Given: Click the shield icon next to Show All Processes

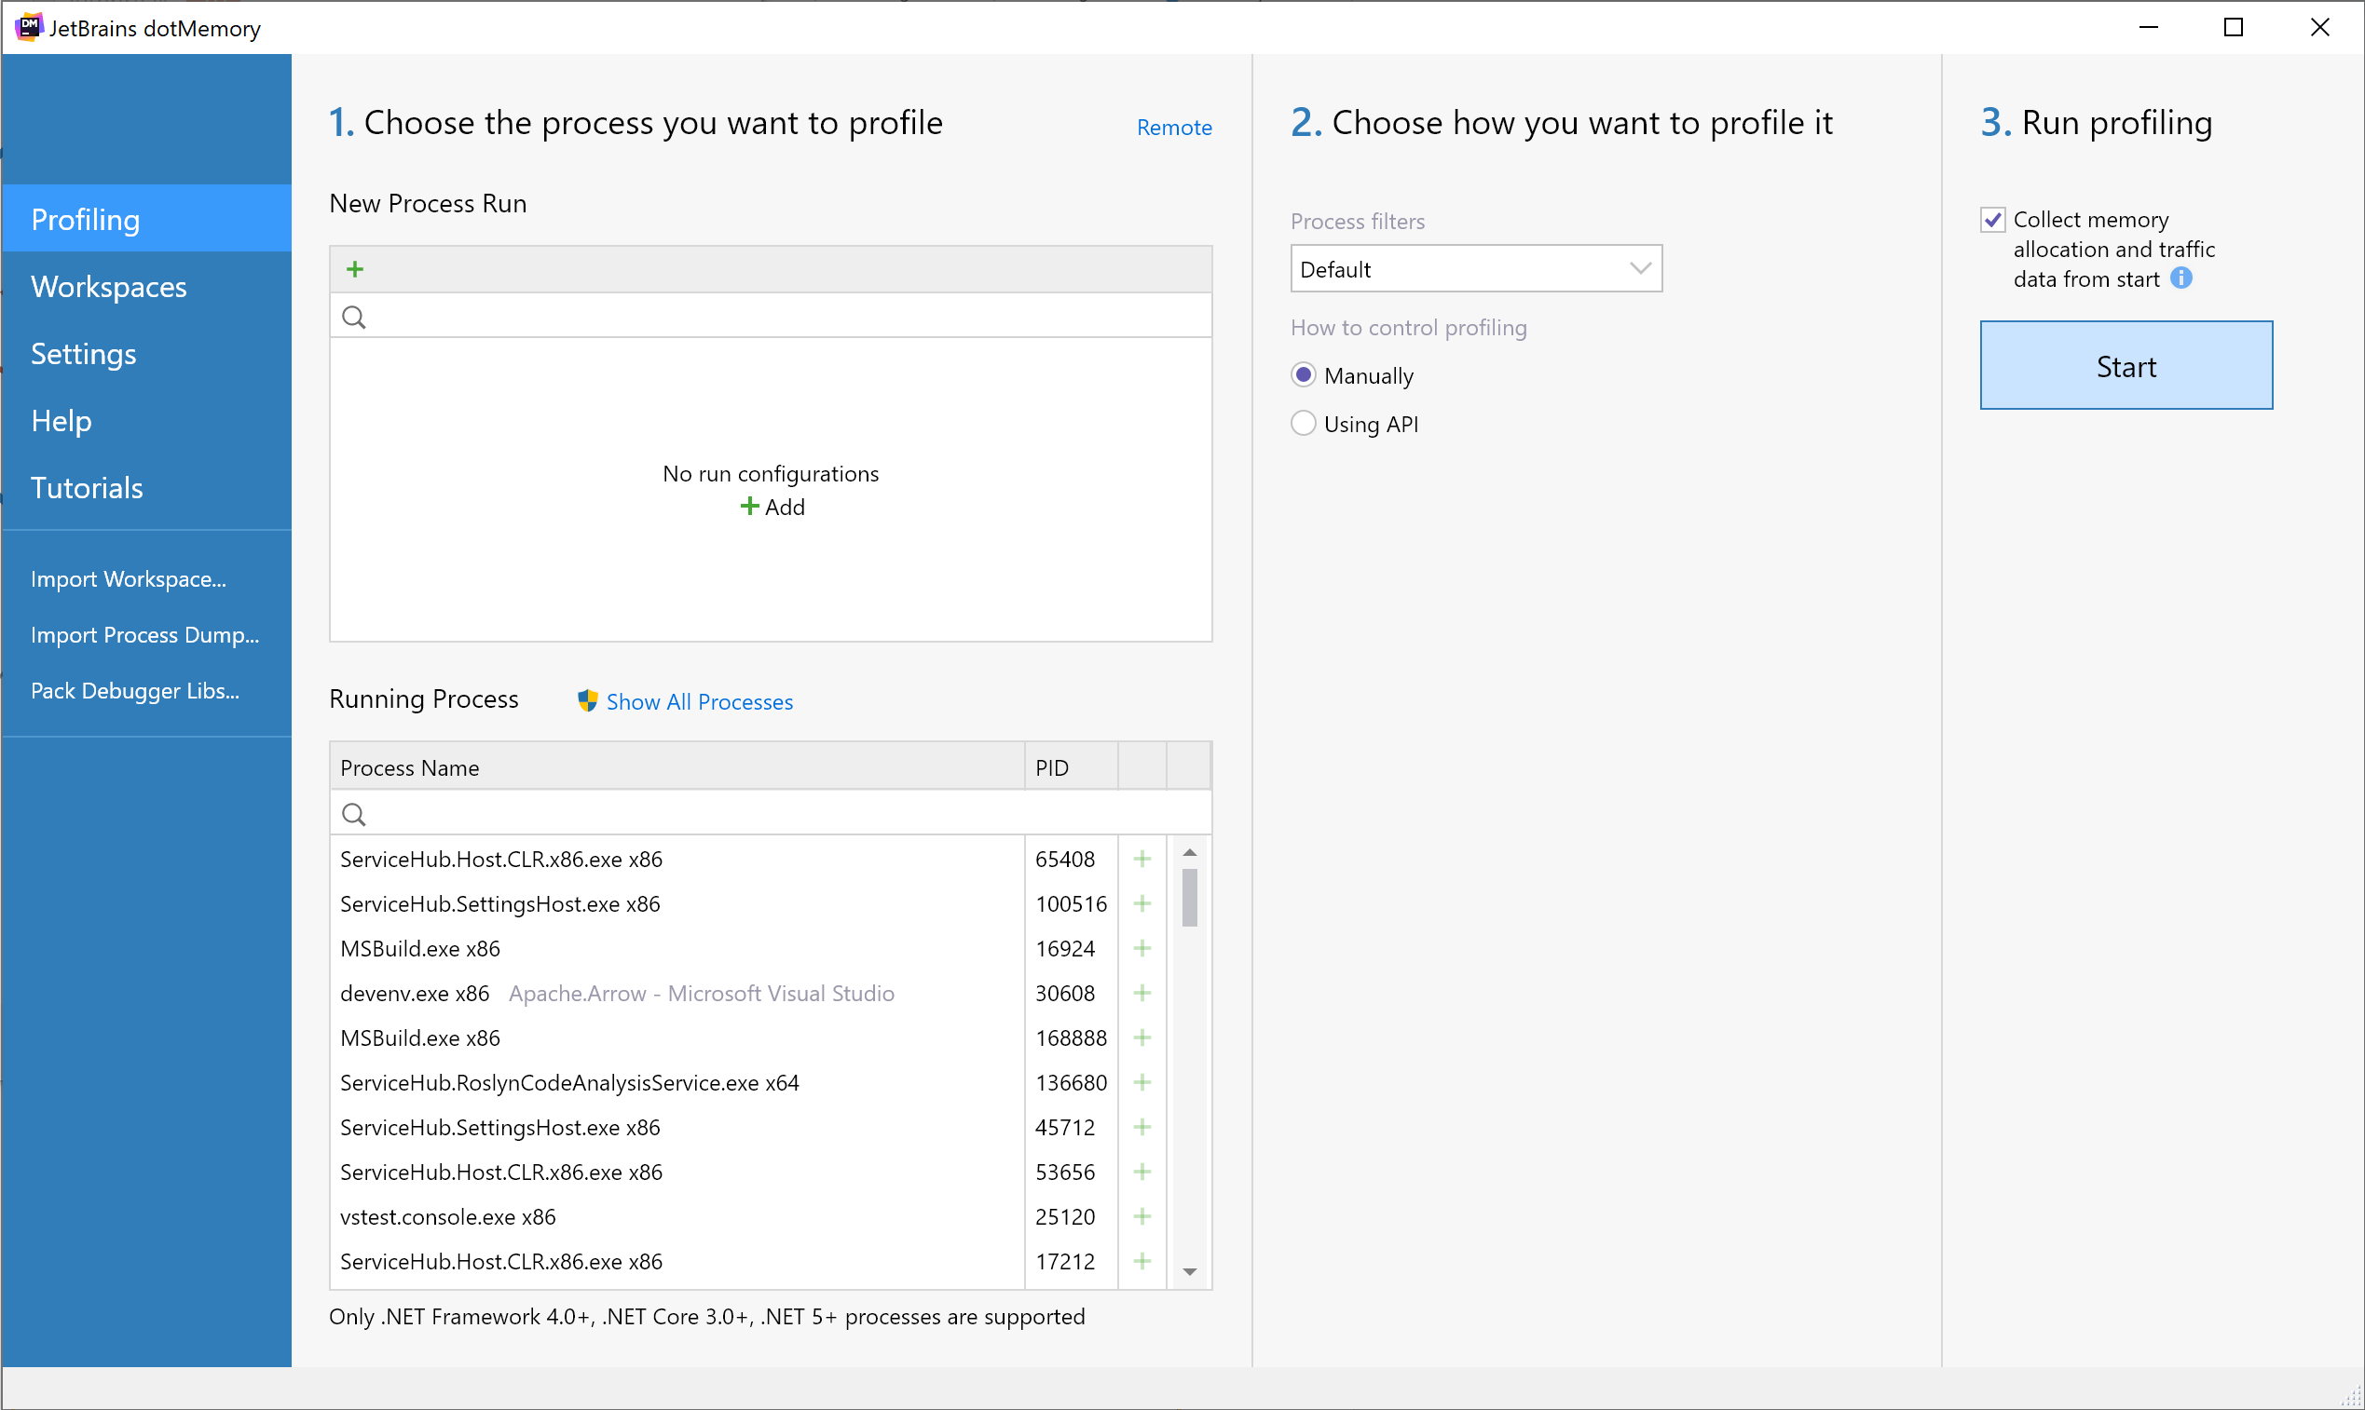Looking at the screenshot, I should [x=587, y=701].
